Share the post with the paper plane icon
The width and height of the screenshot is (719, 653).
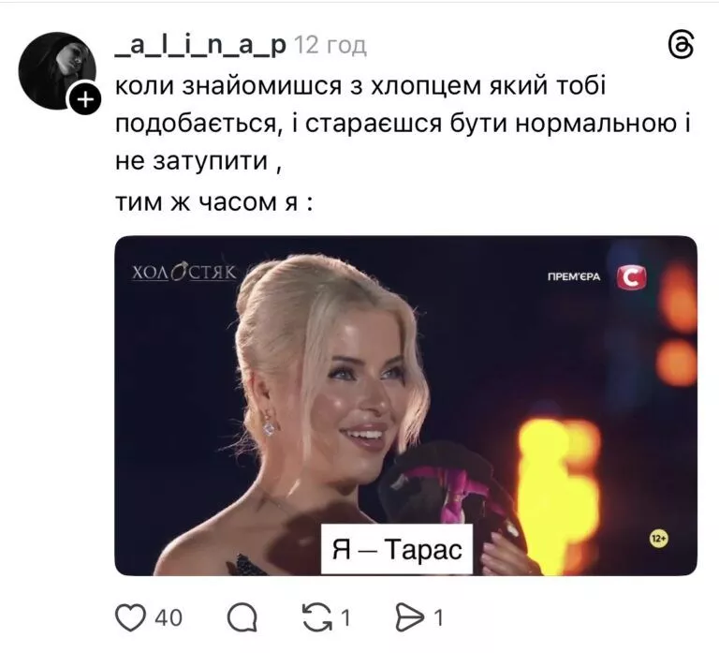409,617
